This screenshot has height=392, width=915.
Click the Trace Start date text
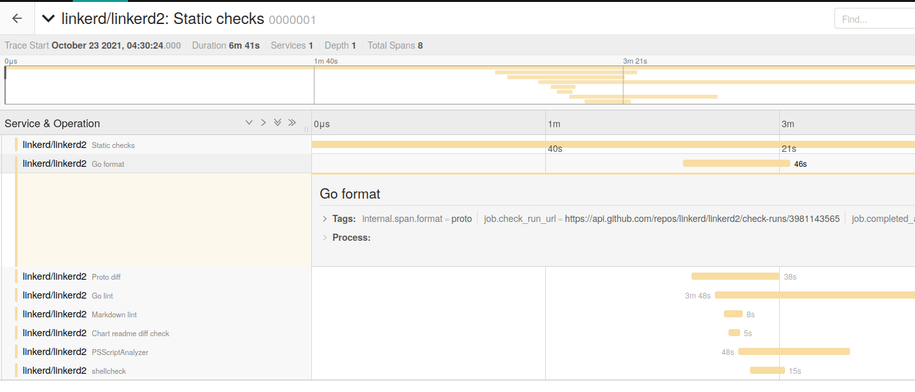point(116,45)
